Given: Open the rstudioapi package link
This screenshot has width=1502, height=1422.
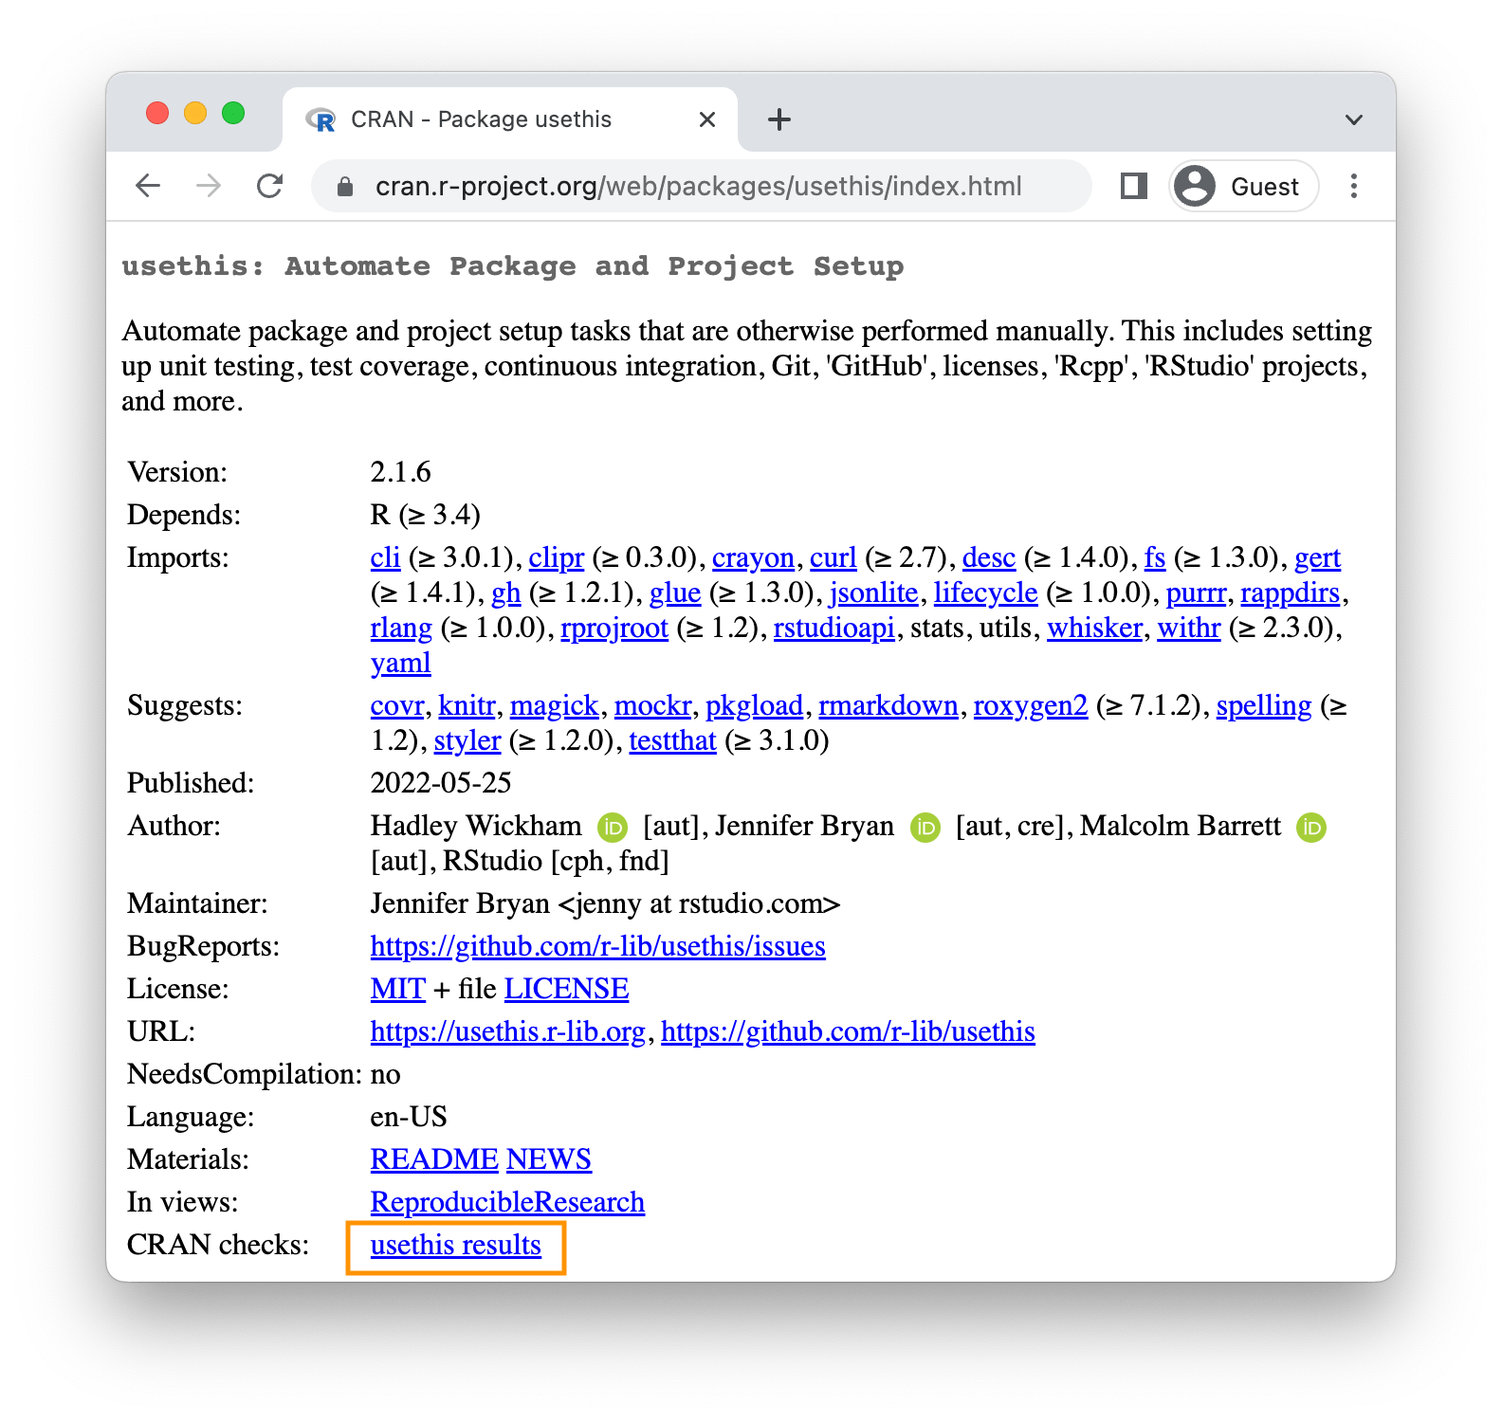Looking at the screenshot, I should 834,628.
